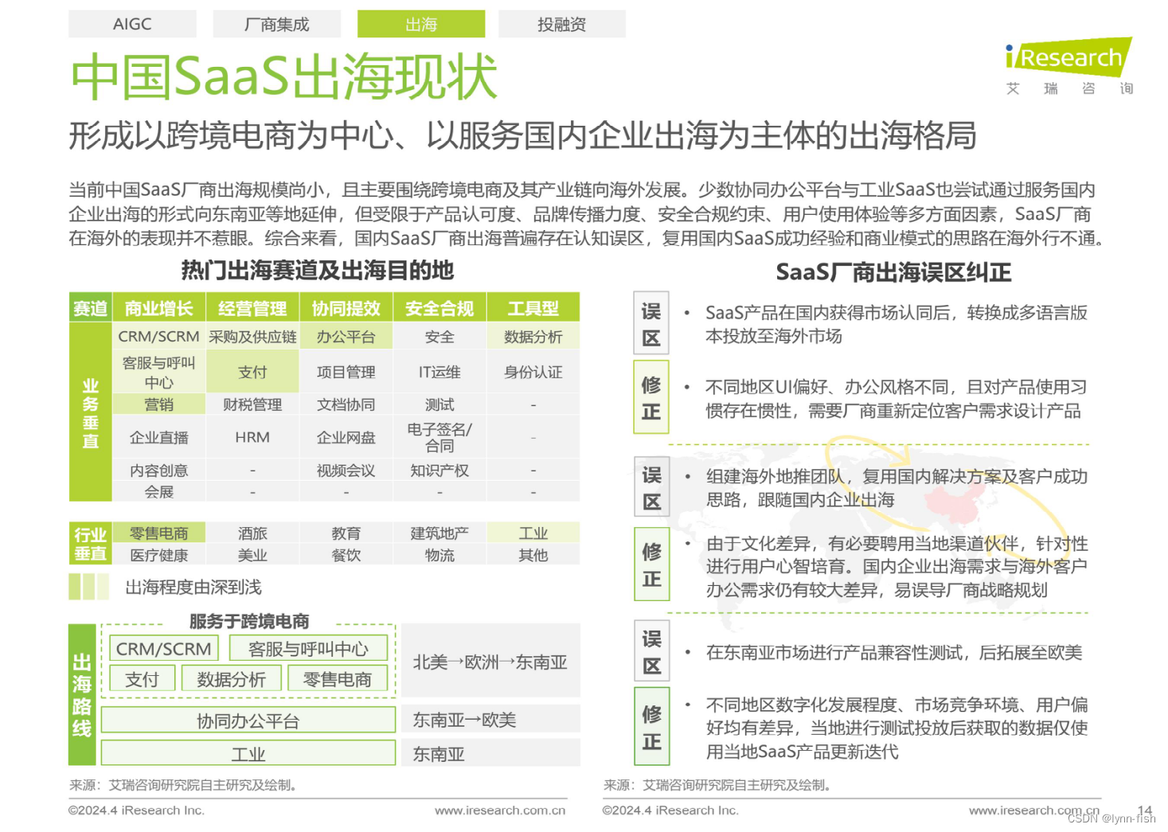The height and width of the screenshot is (832, 1168).
Task: Select the 办公平台 table cell
Action: (x=346, y=337)
